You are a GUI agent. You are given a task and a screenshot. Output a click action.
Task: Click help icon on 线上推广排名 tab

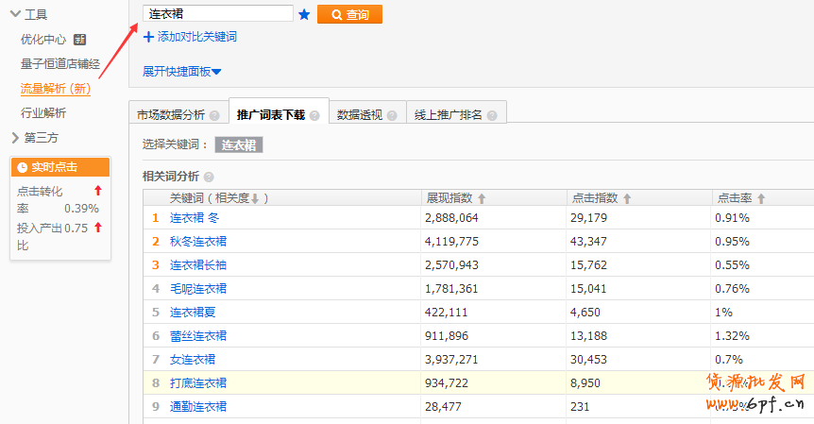point(492,116)
